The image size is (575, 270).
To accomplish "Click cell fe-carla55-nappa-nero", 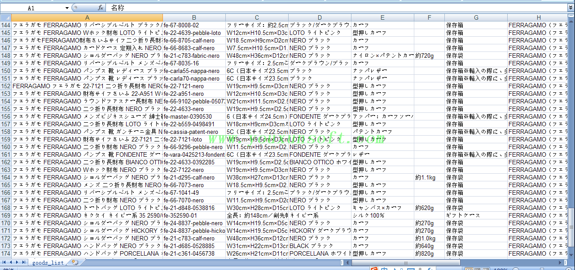I will [194, 71].
